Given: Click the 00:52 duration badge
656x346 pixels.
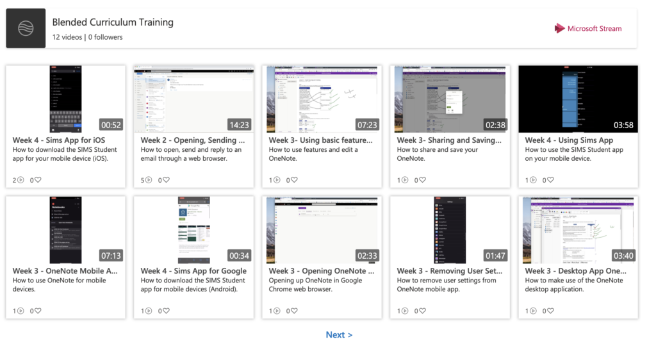Looking at the screenshot, I should 111,125.
